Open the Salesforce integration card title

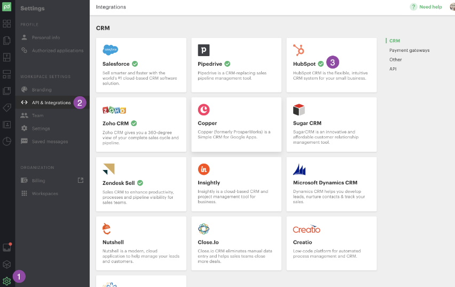point(116,64)
